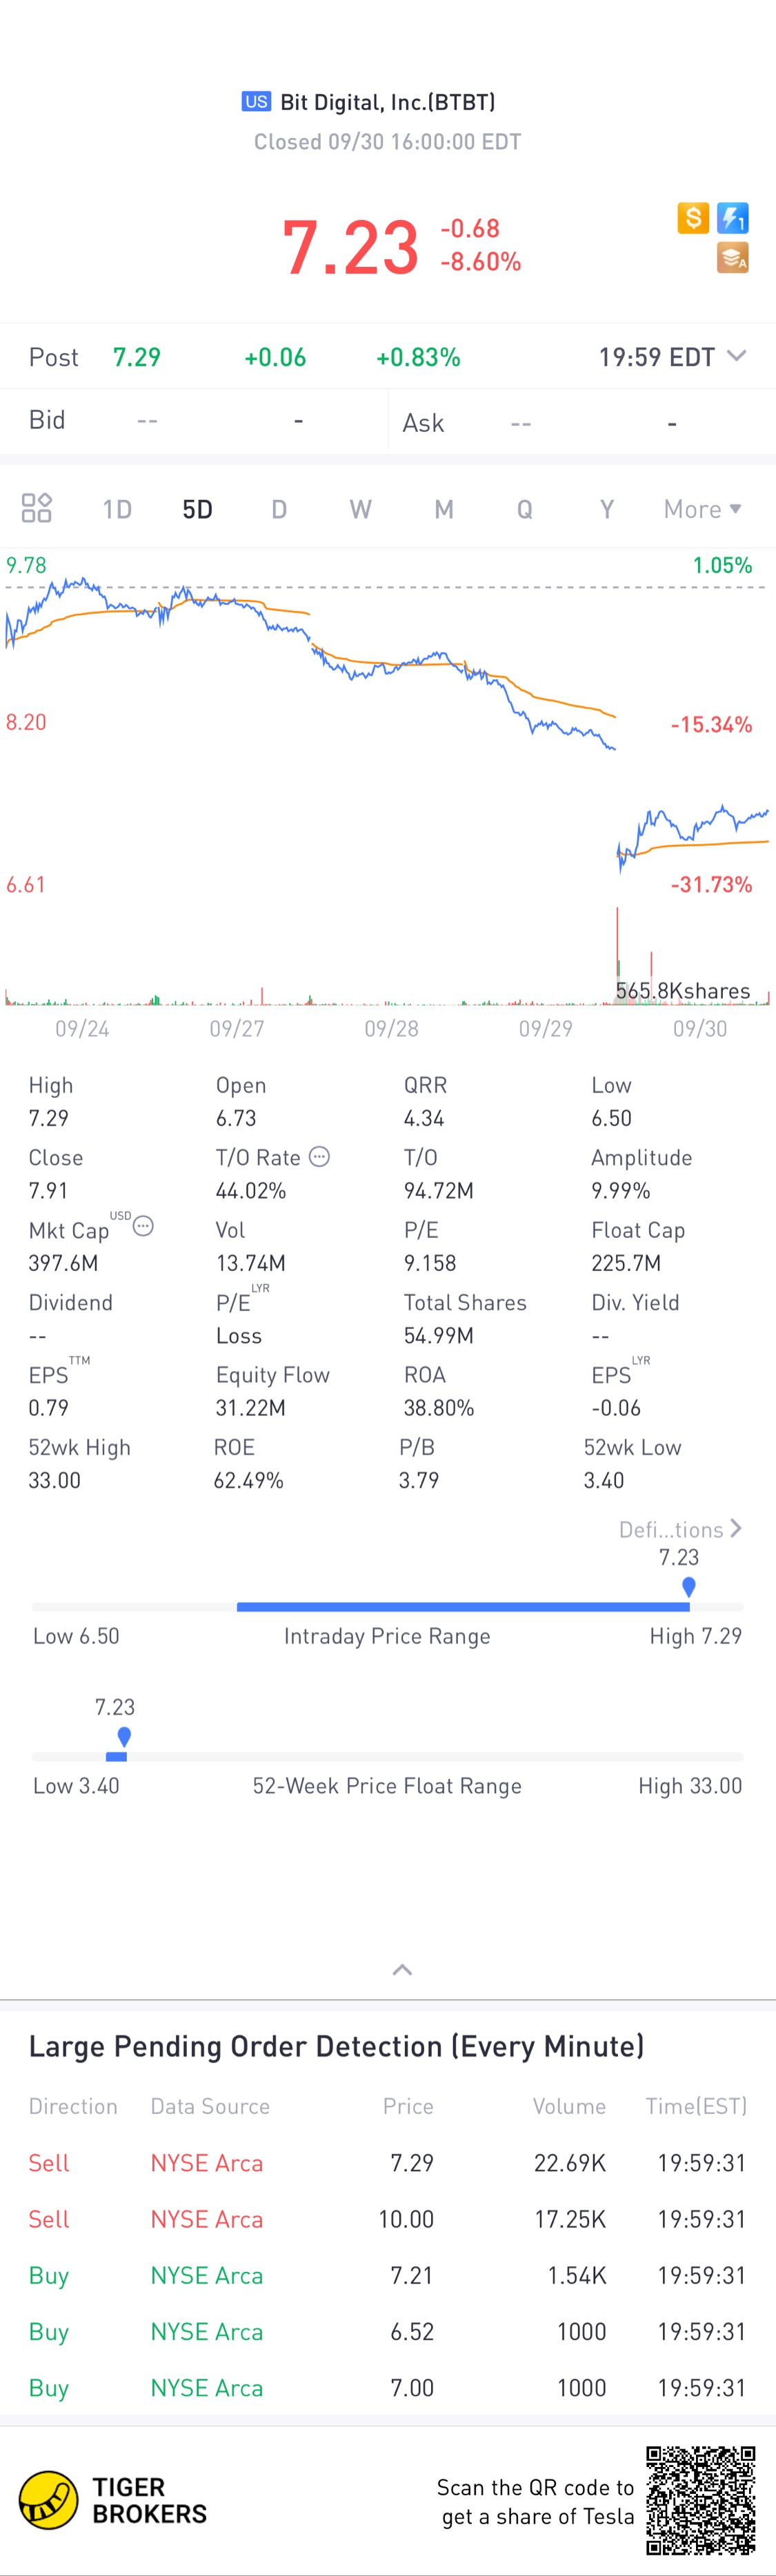
Task: Tap the Tiger Brokers logo
Action: [113, 2500]
